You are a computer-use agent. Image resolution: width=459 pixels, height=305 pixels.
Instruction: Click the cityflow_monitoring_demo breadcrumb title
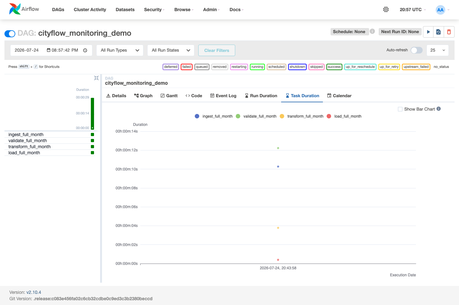136,83
